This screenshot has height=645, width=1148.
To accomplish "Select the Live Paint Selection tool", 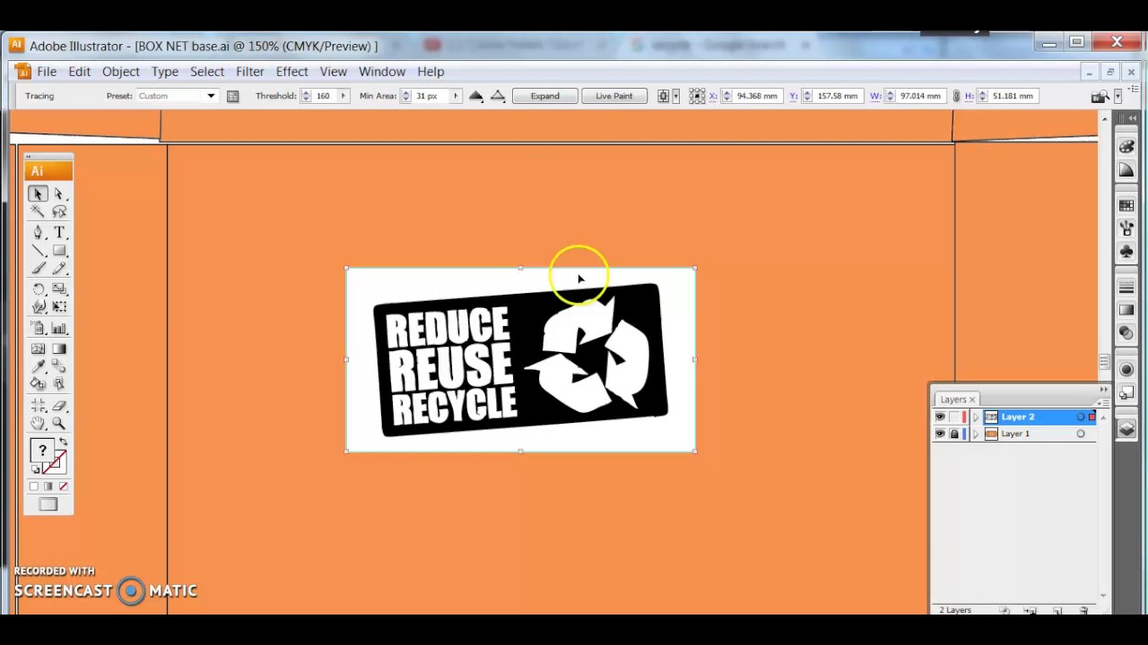I will (59, 384).
